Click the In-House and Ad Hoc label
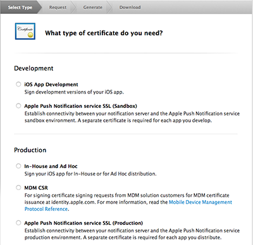 [51, 166]
